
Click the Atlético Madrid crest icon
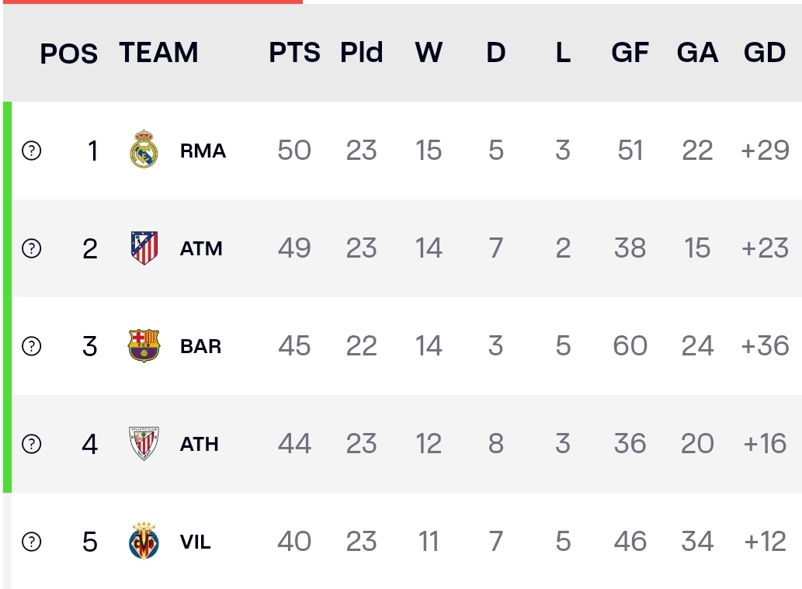pos(144,248)
